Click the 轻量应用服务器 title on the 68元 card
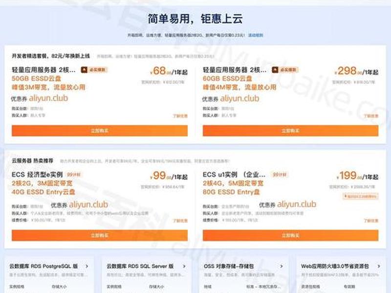 pyautogui.click(x=43, y=70)
